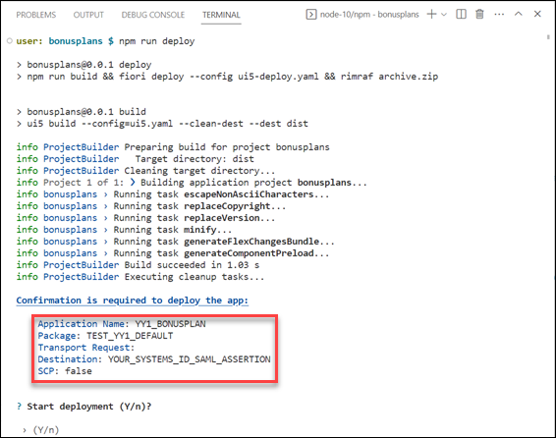This screenshot has width=556, height=438.
Task: Click the 'Running task replaceVersion...' line
Action: tap(145, 218)
